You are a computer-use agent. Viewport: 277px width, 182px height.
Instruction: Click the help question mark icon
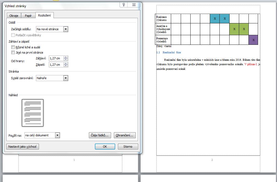point(124,4)
